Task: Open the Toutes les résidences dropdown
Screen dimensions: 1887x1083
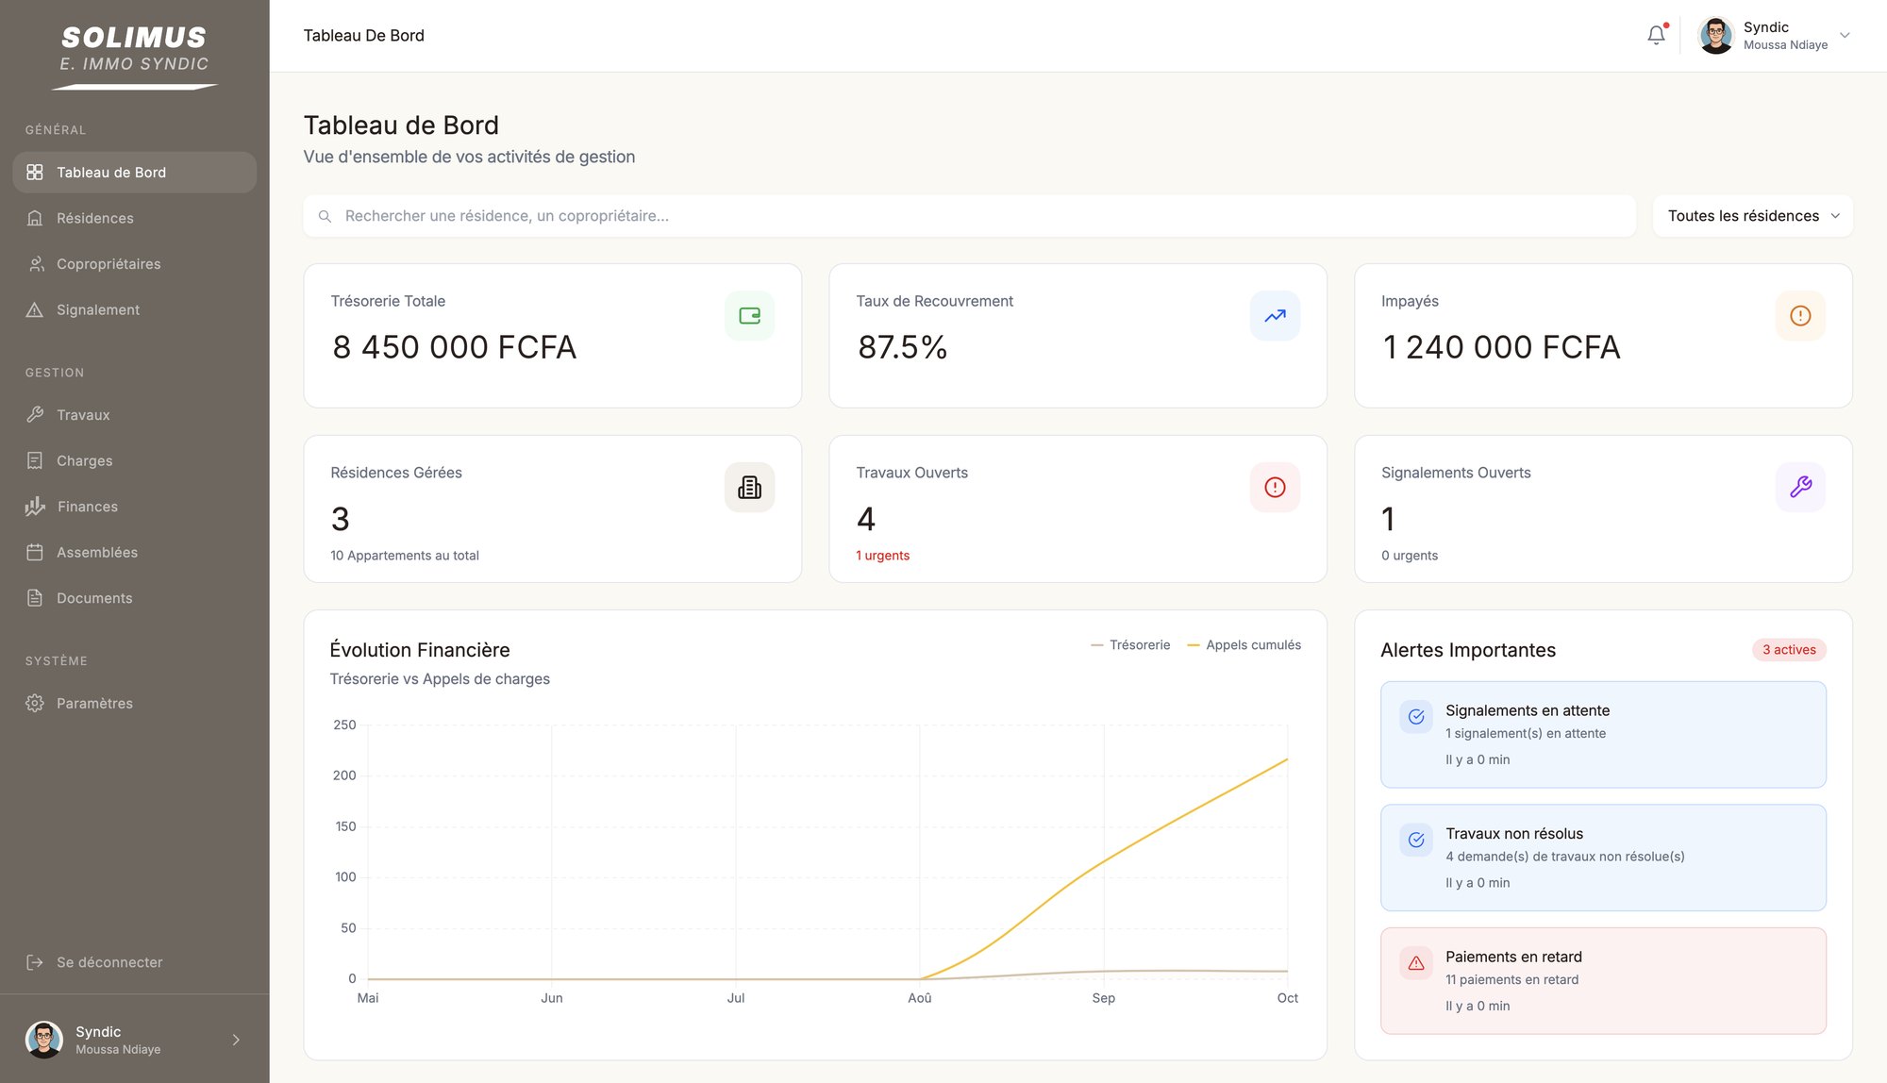Action: point(1752,216)
